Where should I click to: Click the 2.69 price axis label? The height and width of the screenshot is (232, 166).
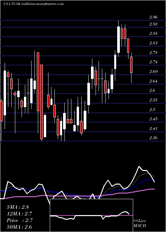153,72
